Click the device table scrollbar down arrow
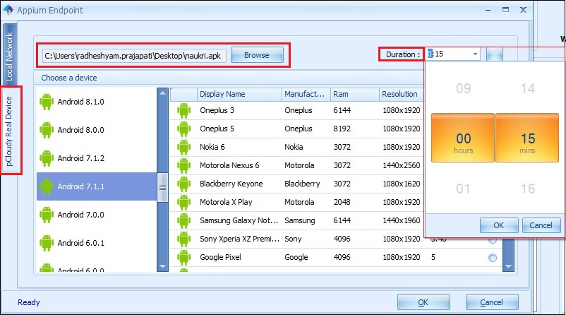566x315 pixels. point(508,266)
